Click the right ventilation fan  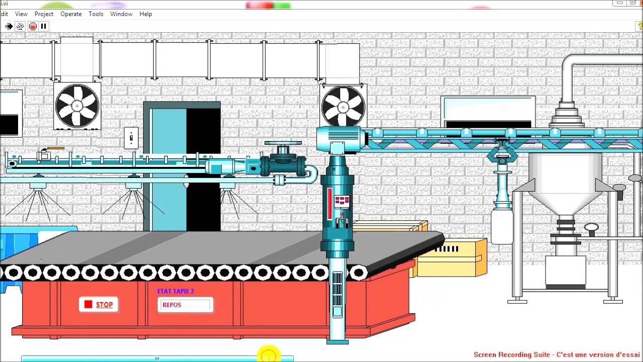pos(344,107)
